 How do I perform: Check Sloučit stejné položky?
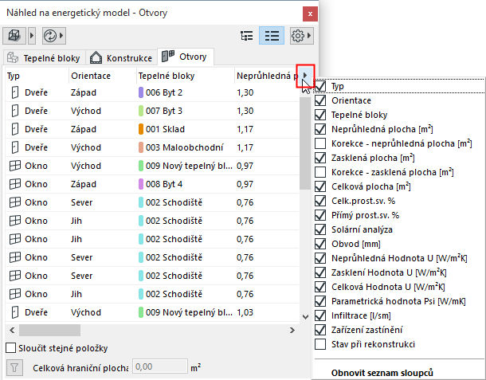(x=11, y=348)
